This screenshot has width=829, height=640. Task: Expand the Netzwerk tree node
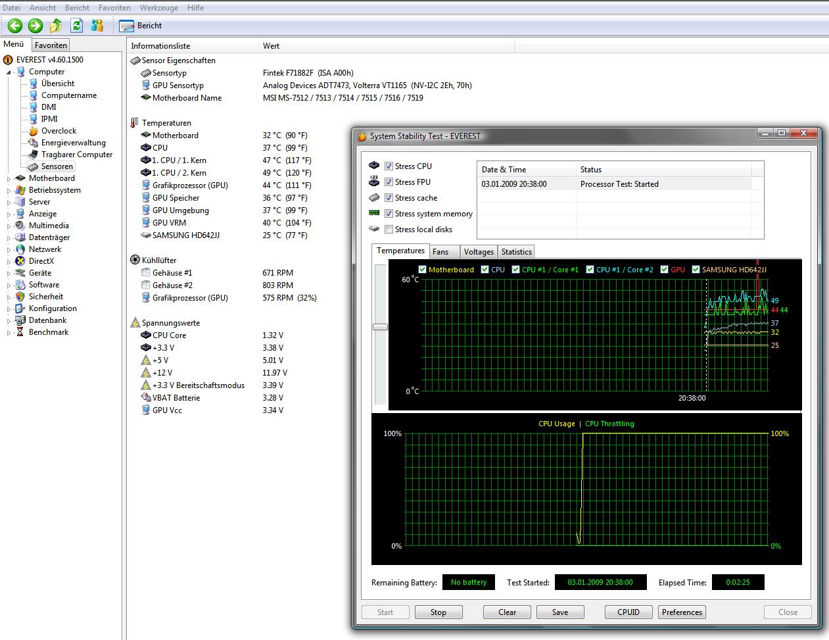[9, 250]
